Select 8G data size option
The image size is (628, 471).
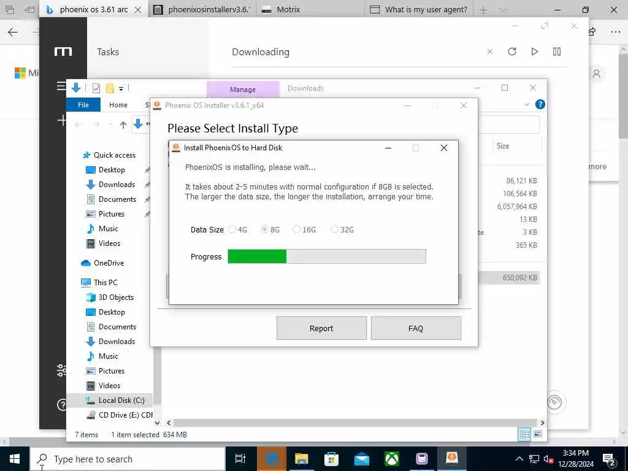point(264,229)
